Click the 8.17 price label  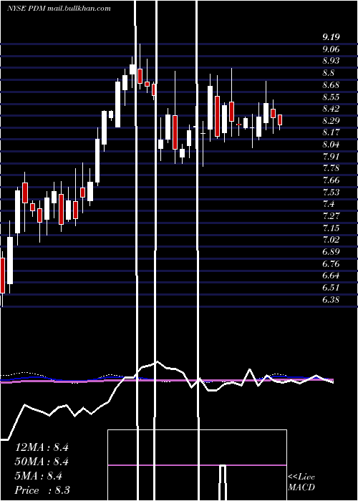click(x=331, y=132)
